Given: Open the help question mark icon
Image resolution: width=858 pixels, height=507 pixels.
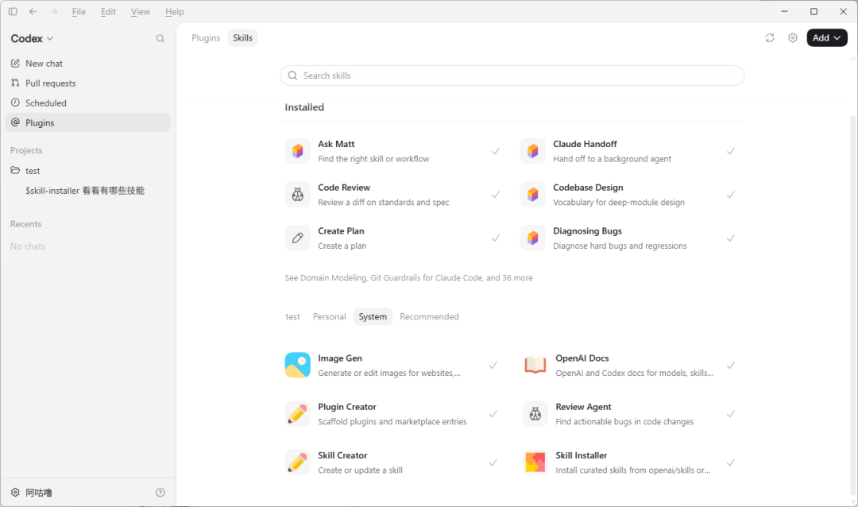Looking at the screenshot, I should click(x=160, y=492).
